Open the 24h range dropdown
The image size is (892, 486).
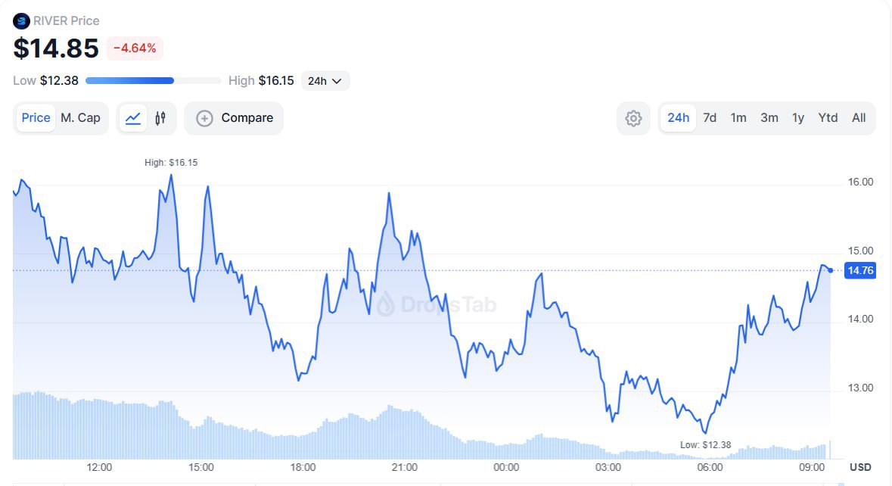325,80
